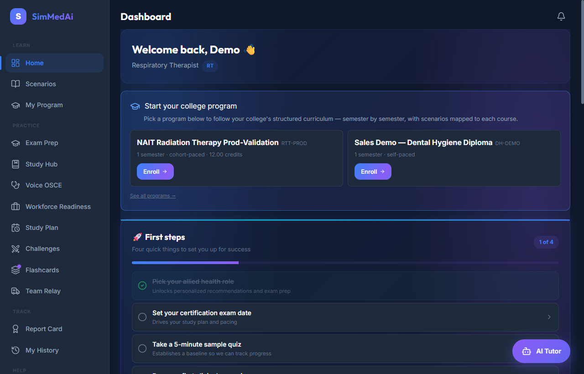Click the graduation cap beside Start your college program
The width and height of the screenshot is (584, 374).
tap(135, 106)
